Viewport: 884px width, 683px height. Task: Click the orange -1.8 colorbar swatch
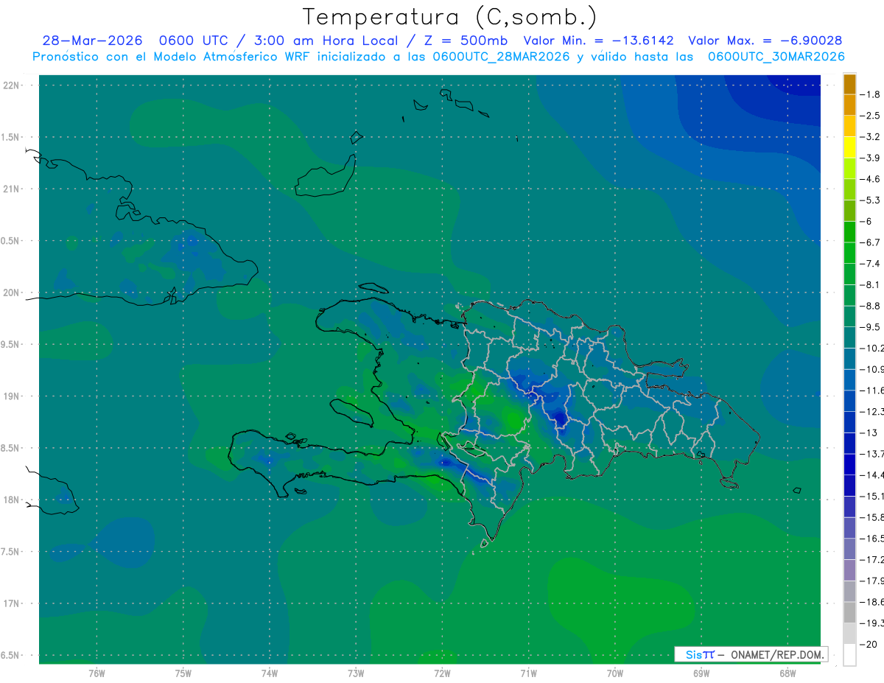click(x=849, y=84)
